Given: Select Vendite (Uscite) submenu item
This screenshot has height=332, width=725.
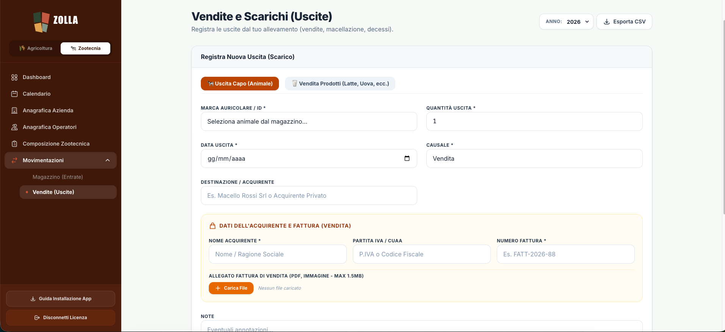Looking at the screenshot, I should coord(68,192).
